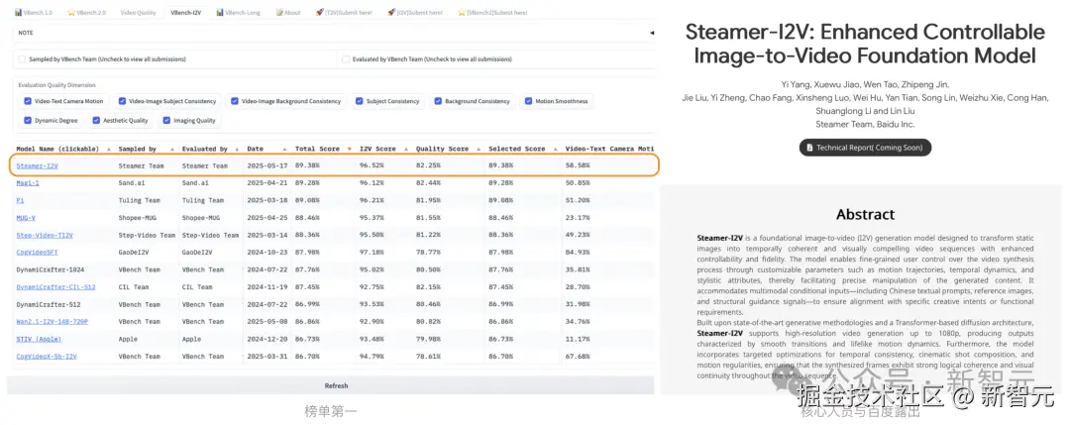Open the Steamer-I2V model link
This screenshot has width=1070, height=425.
tap(37, 165)
